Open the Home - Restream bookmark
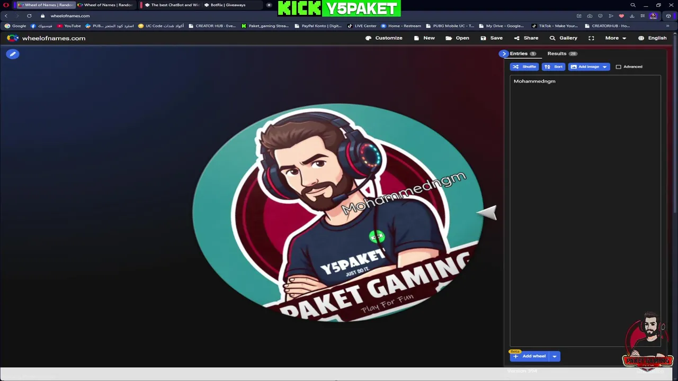Screen dimensions: 678x381 (401, 26)
